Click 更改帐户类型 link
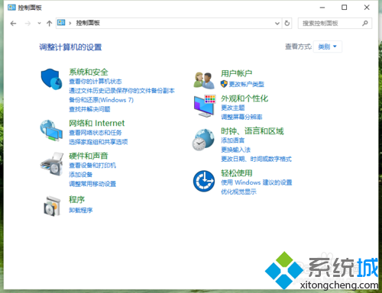The height and width of the screenshot is (293, 382). [x=247, y=84]
